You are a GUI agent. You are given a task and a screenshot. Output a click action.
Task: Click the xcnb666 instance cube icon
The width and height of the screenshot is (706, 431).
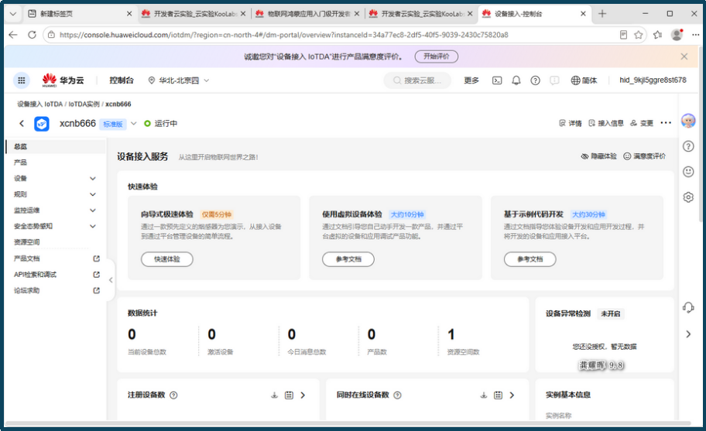[42, 123]
